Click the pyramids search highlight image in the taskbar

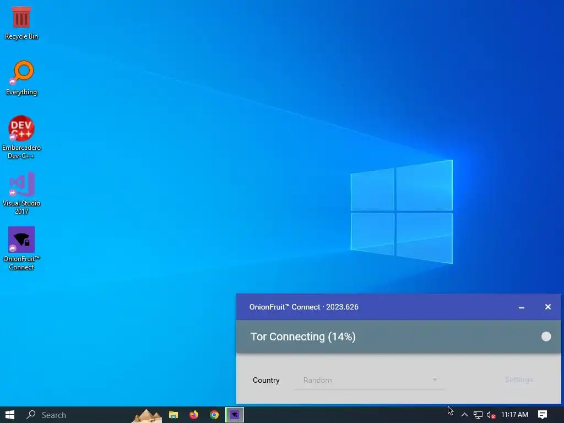click(x=147, y=415)
